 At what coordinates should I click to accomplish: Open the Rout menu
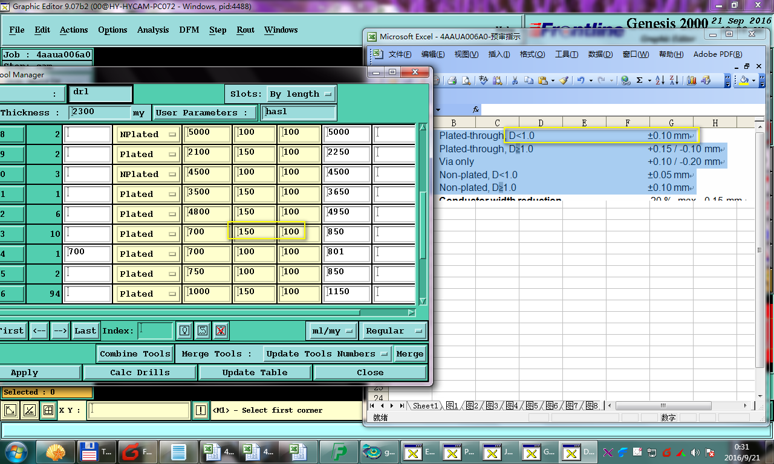click(x=246, y=30)
